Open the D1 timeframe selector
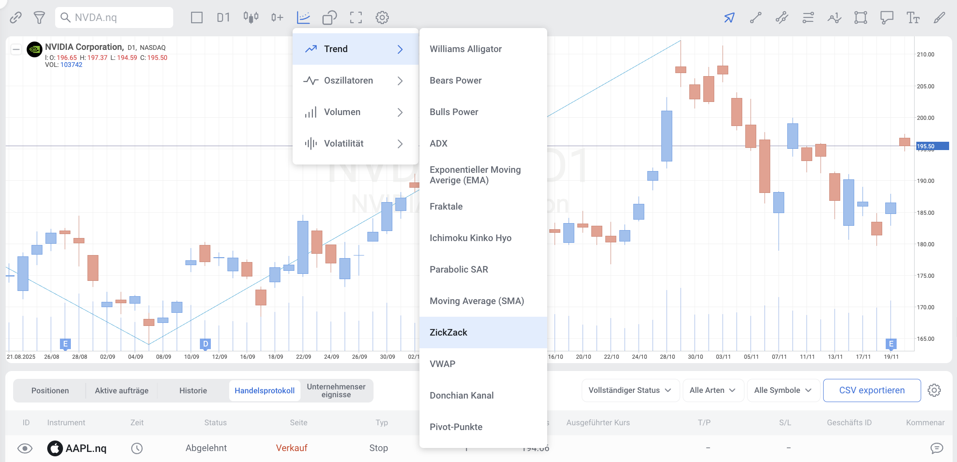Image resolution: width=957 pixels, height=462 pixels. (223, 17)
